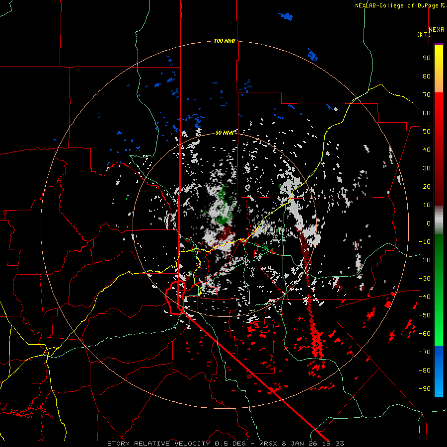Click the blue bottom segment of color bar
Image resolution: width=447 pixels, height=447 pixels.
[x=439, y=372]
